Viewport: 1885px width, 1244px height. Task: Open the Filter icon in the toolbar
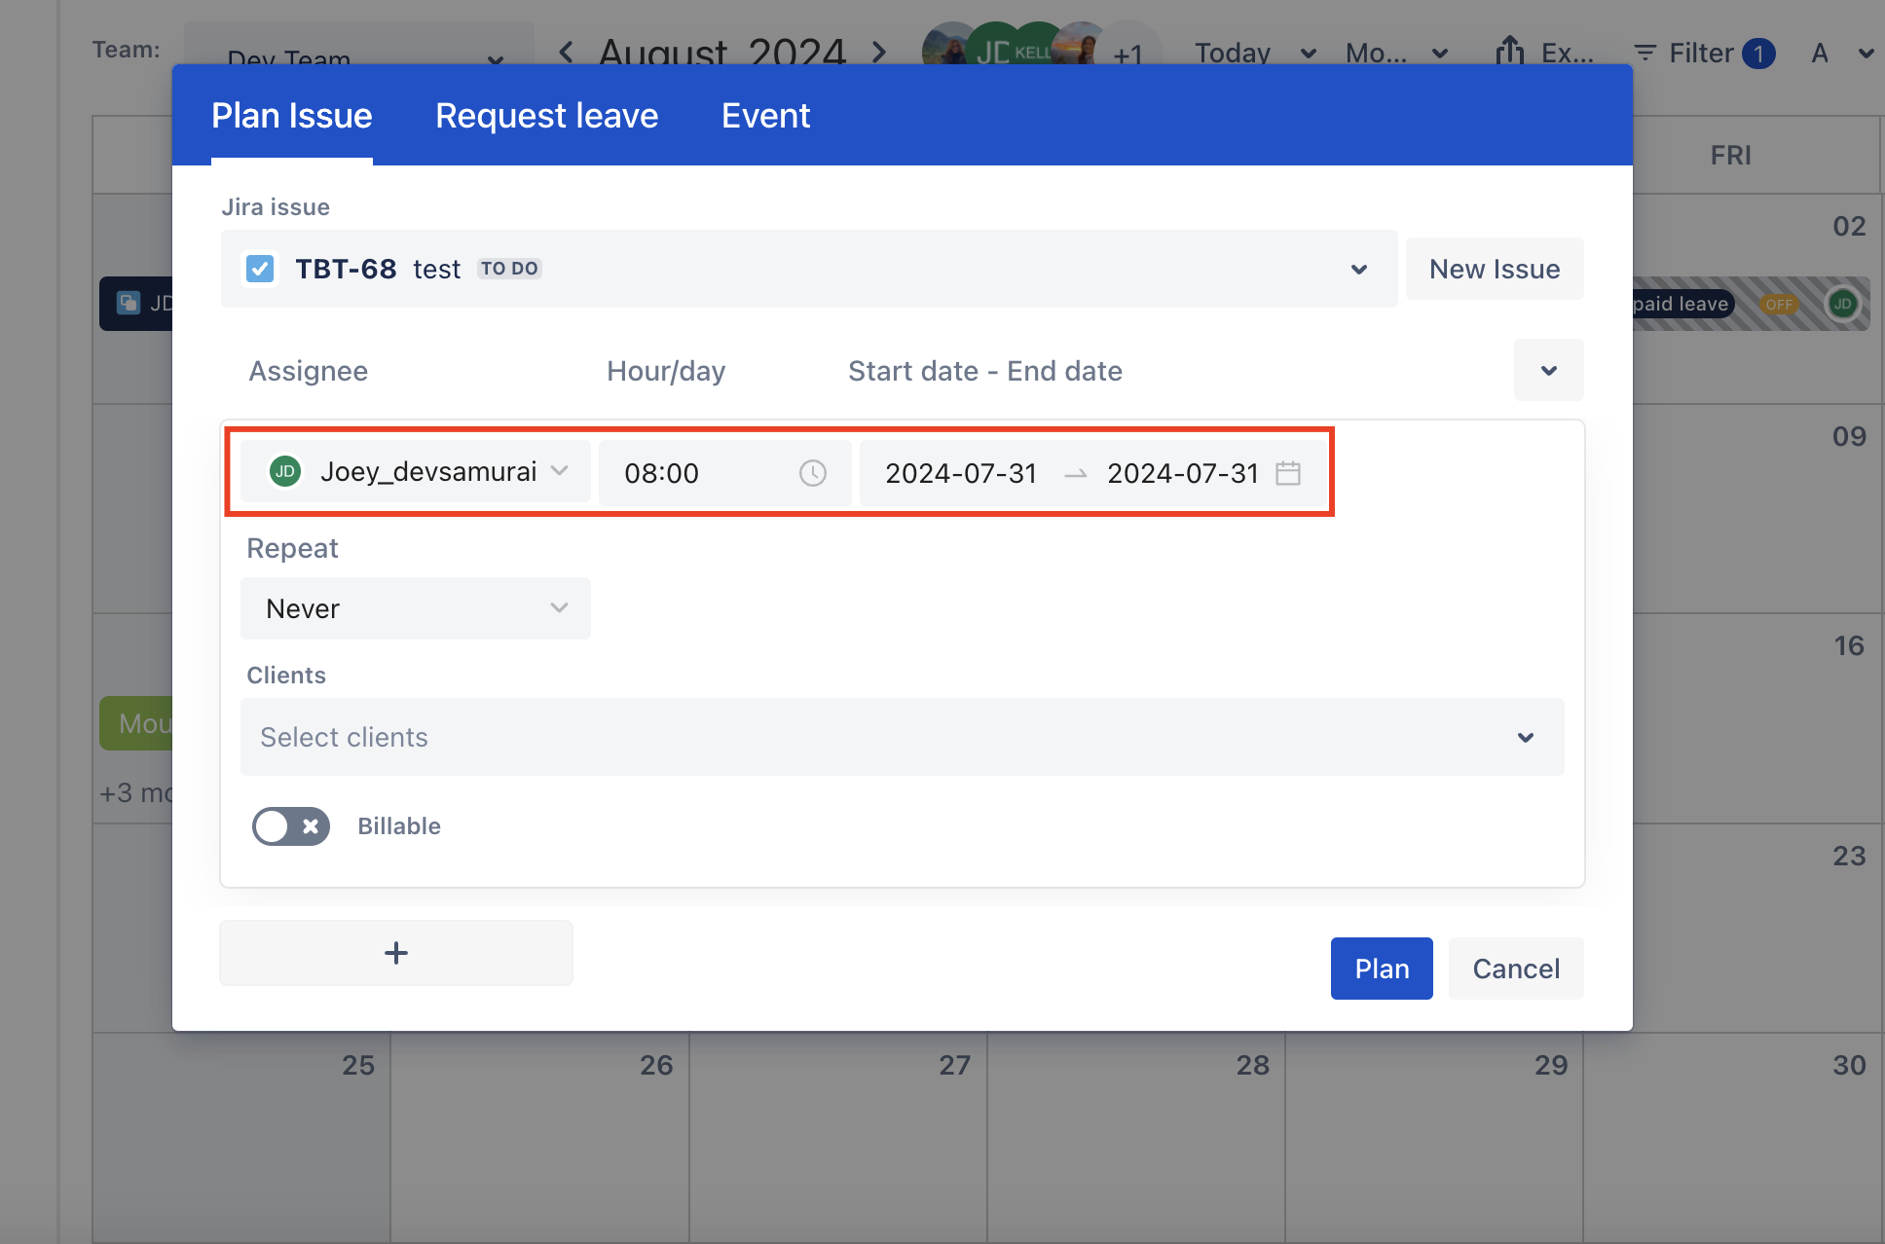(1645, 53)
